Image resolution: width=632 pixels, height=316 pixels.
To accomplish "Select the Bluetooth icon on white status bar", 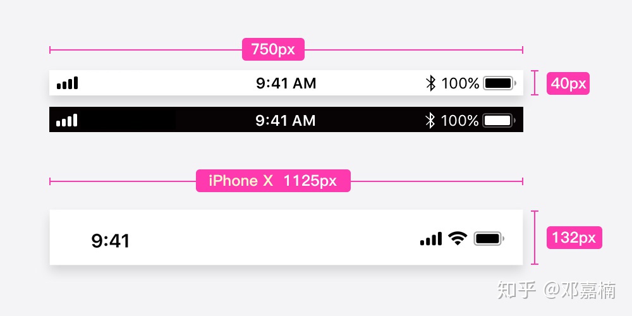I will [x=430, y=83].
